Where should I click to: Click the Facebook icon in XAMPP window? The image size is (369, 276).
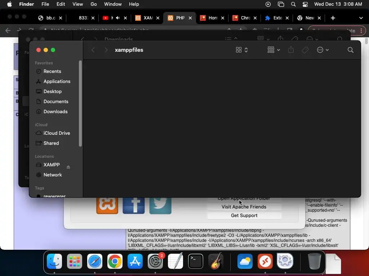click(134, 206)
